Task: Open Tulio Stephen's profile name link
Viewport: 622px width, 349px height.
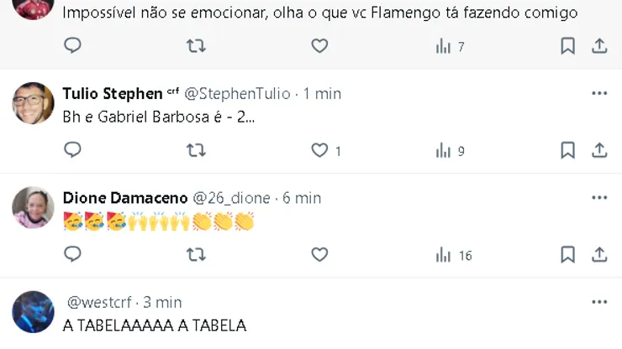Action: pyautogui.click(x=113, y=93)
